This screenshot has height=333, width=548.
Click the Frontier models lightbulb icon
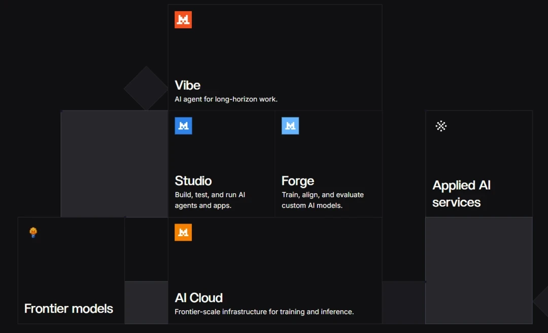pyautogui.click(x=33, y=233)
